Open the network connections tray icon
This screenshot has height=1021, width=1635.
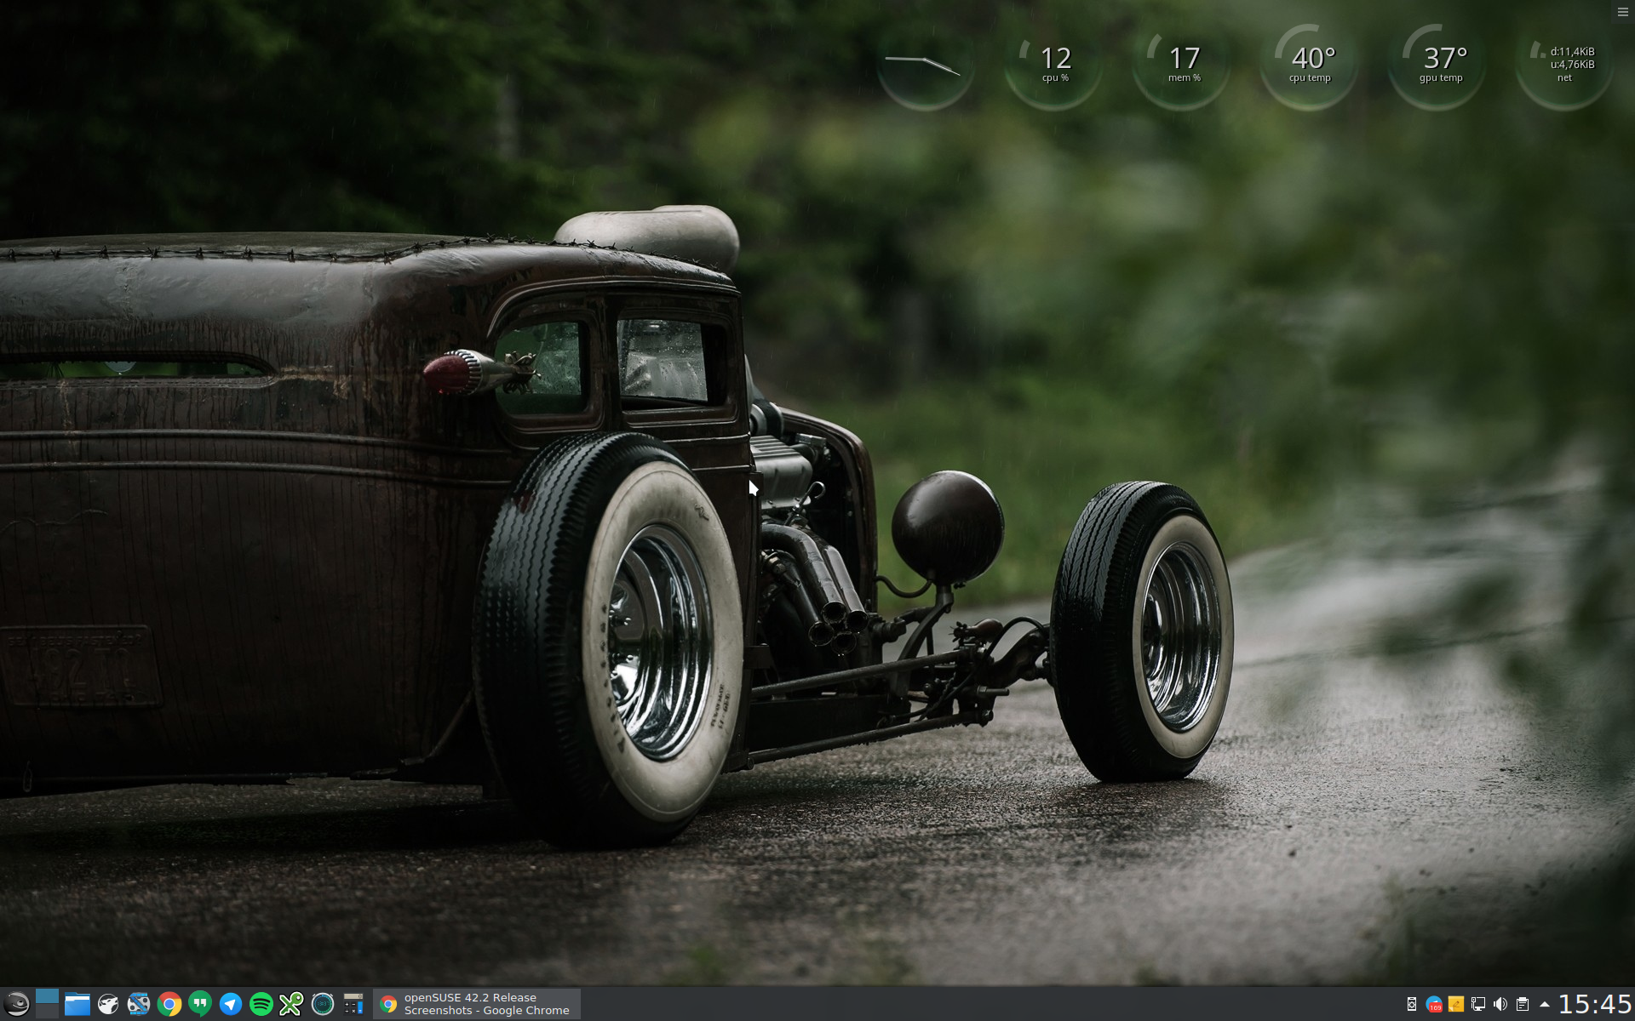pyautogui.click(x=1478, y=1004)
